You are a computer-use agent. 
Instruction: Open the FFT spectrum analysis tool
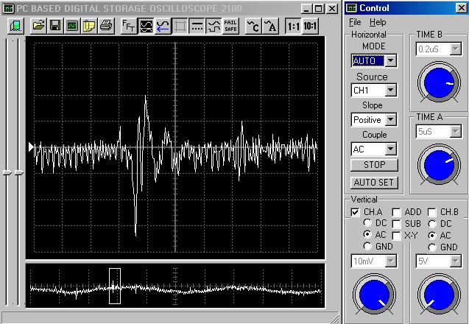coord(128,26)
